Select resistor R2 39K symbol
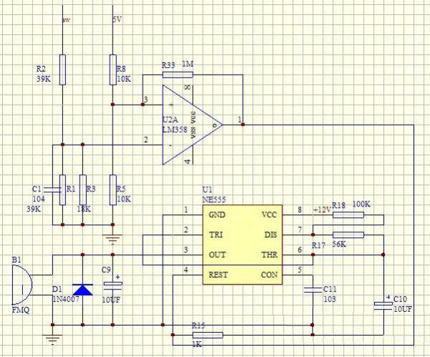The height and width of the screenshot is (357, 430). (x=63, y=70)
